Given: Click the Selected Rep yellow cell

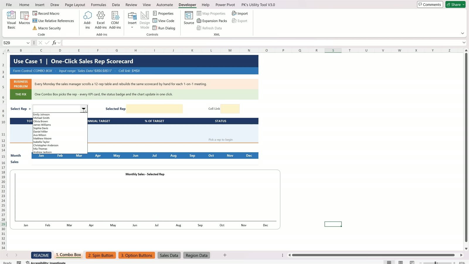Looking at the screenshot, I should click(154, 109).
